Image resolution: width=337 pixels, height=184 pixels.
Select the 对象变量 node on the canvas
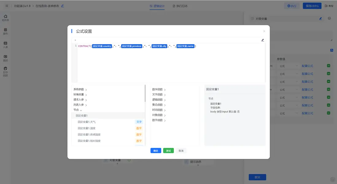tap(117, 160)
